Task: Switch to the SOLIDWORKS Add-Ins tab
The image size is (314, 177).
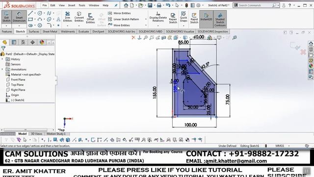Action: click(121, 31)
